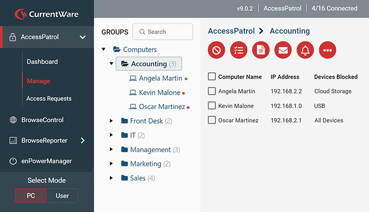The width and height of the screenshot is (369, 212).
Task: Collapse the Accounting group arrow
Action: 111,64
